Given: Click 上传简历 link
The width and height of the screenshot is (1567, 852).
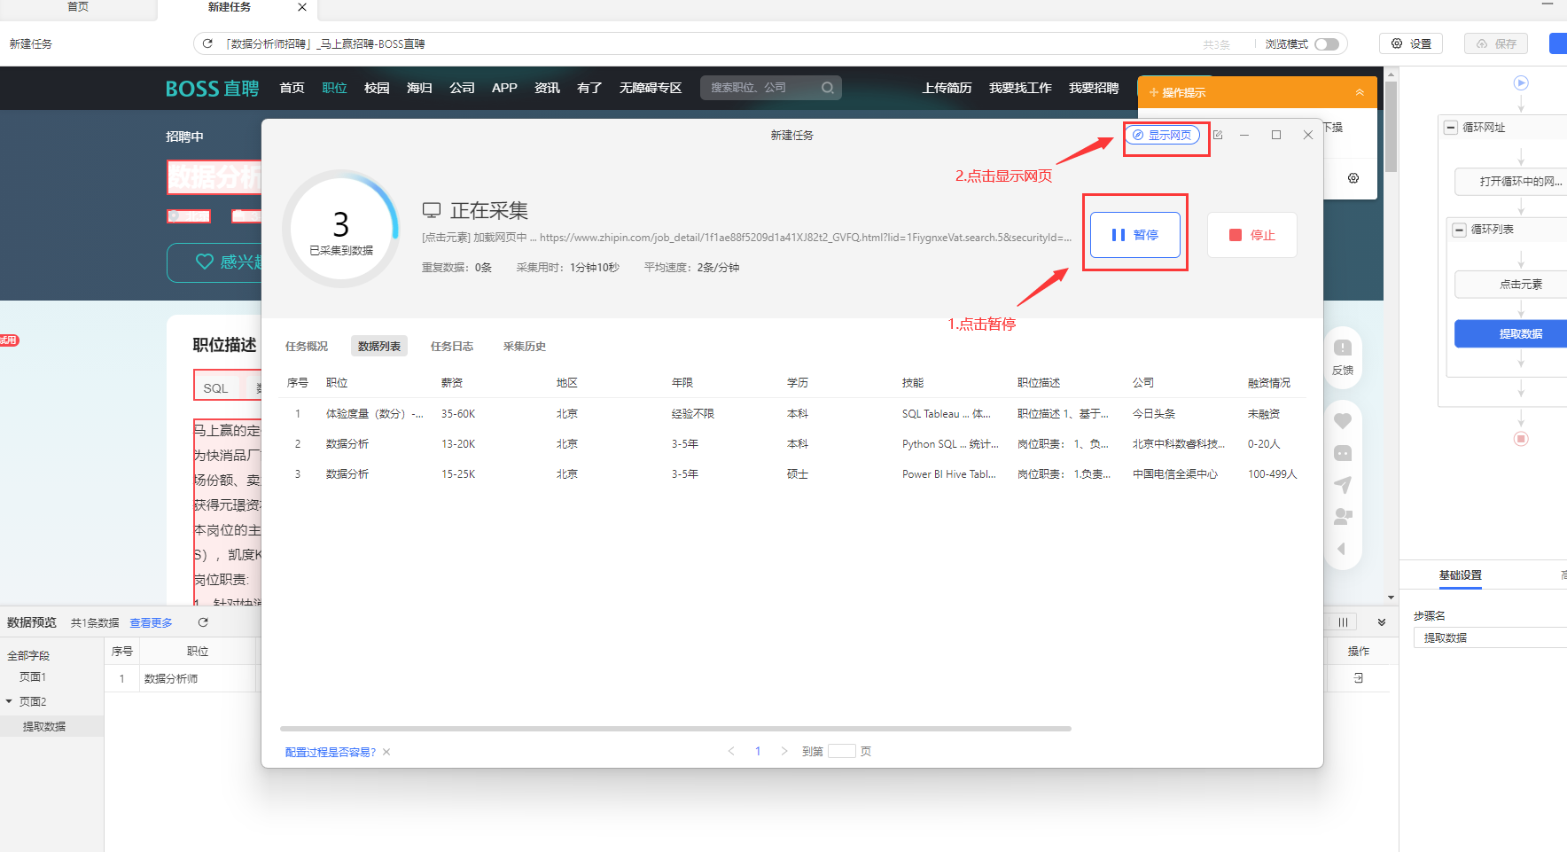Looking at the screenshot, I should click(x=947, y=88).
